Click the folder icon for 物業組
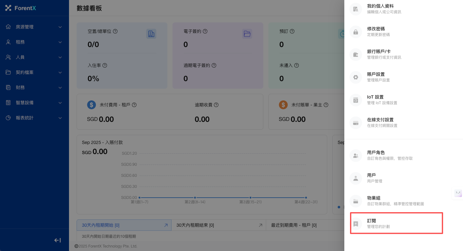463x251 pixels. tap(355, 201)
